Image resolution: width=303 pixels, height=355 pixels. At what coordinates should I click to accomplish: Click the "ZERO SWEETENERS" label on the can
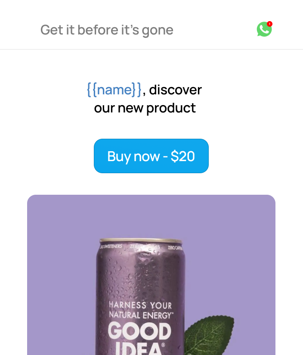[x=111, y=246]
